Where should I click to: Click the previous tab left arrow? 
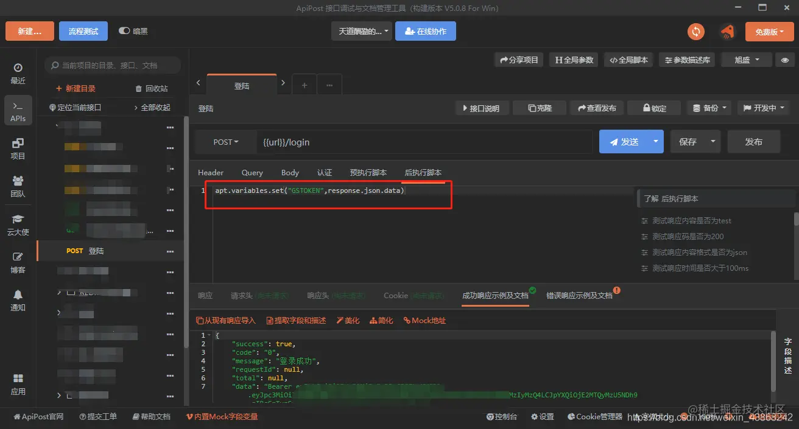(199, 83)
